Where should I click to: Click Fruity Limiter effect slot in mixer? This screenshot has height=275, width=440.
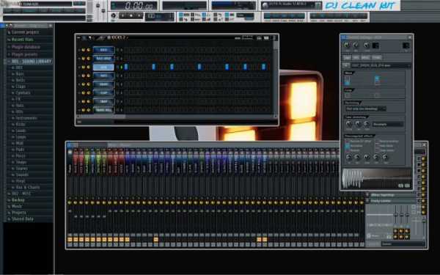click(x=391, y=201)
